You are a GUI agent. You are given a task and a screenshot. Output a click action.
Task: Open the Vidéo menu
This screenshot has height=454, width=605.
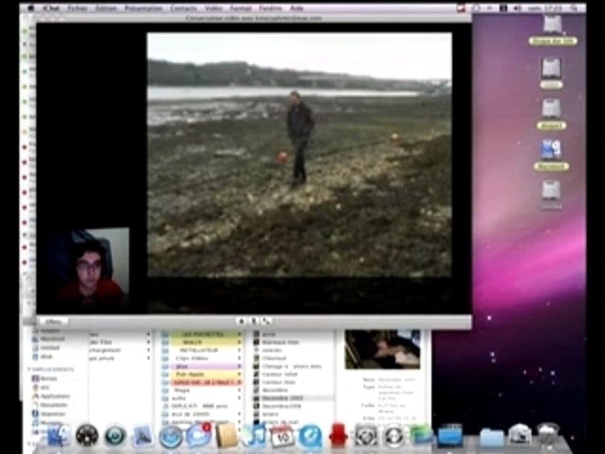tap(214, 8)
